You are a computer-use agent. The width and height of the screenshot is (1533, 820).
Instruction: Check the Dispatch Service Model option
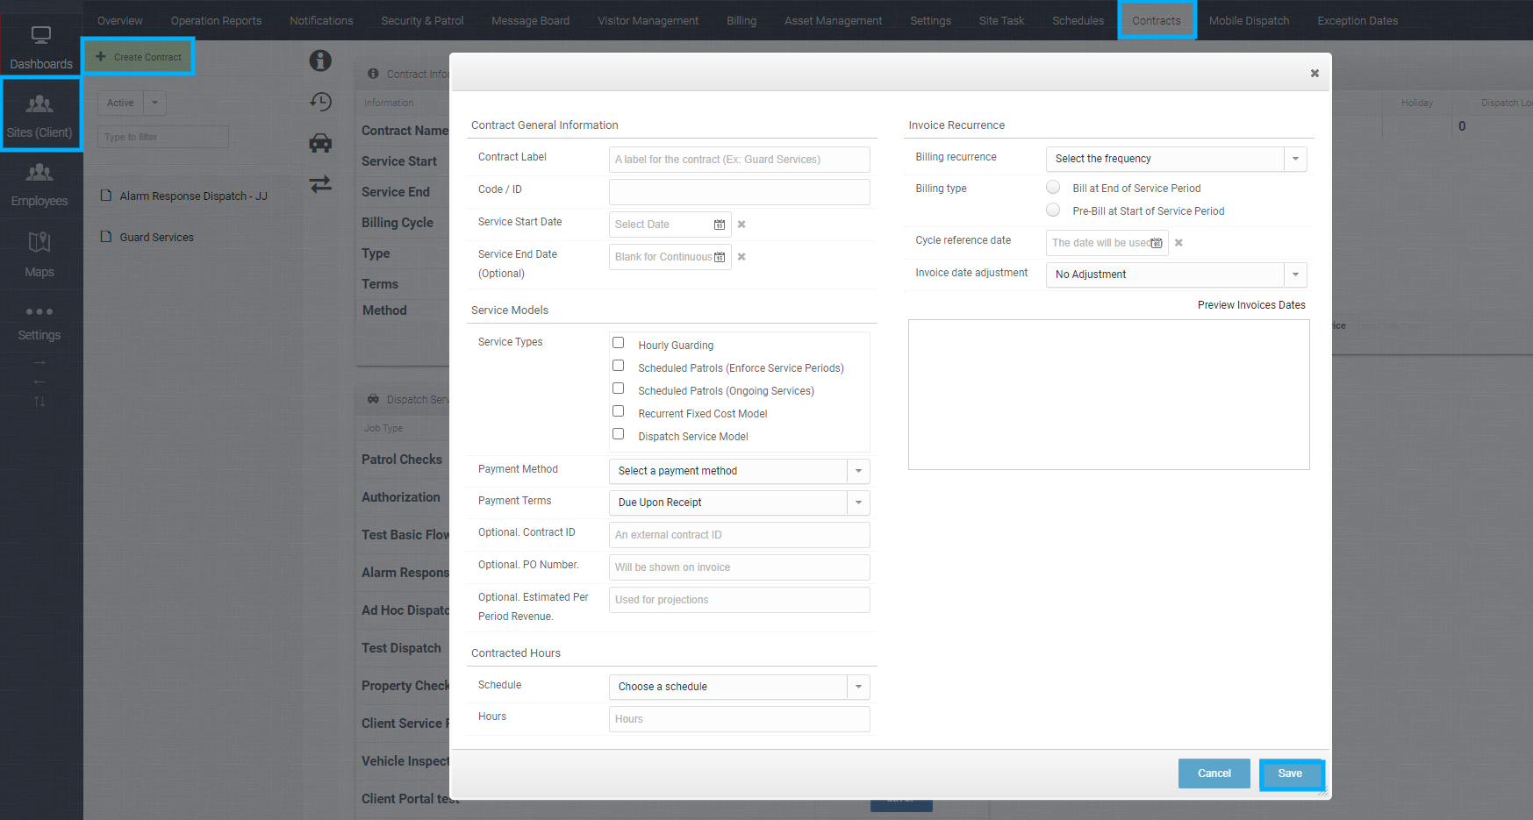coord(618,433)
